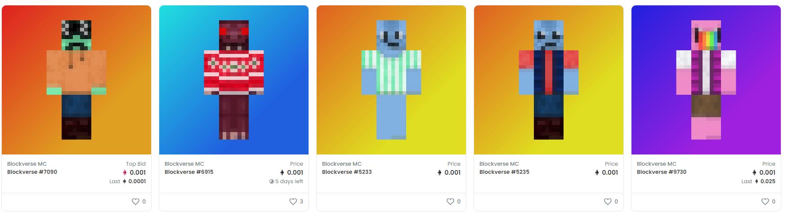This screenshot has height=216, width=788.
Task: Click the clock icon next to 5 days left
Action: (x=271, y=181)
